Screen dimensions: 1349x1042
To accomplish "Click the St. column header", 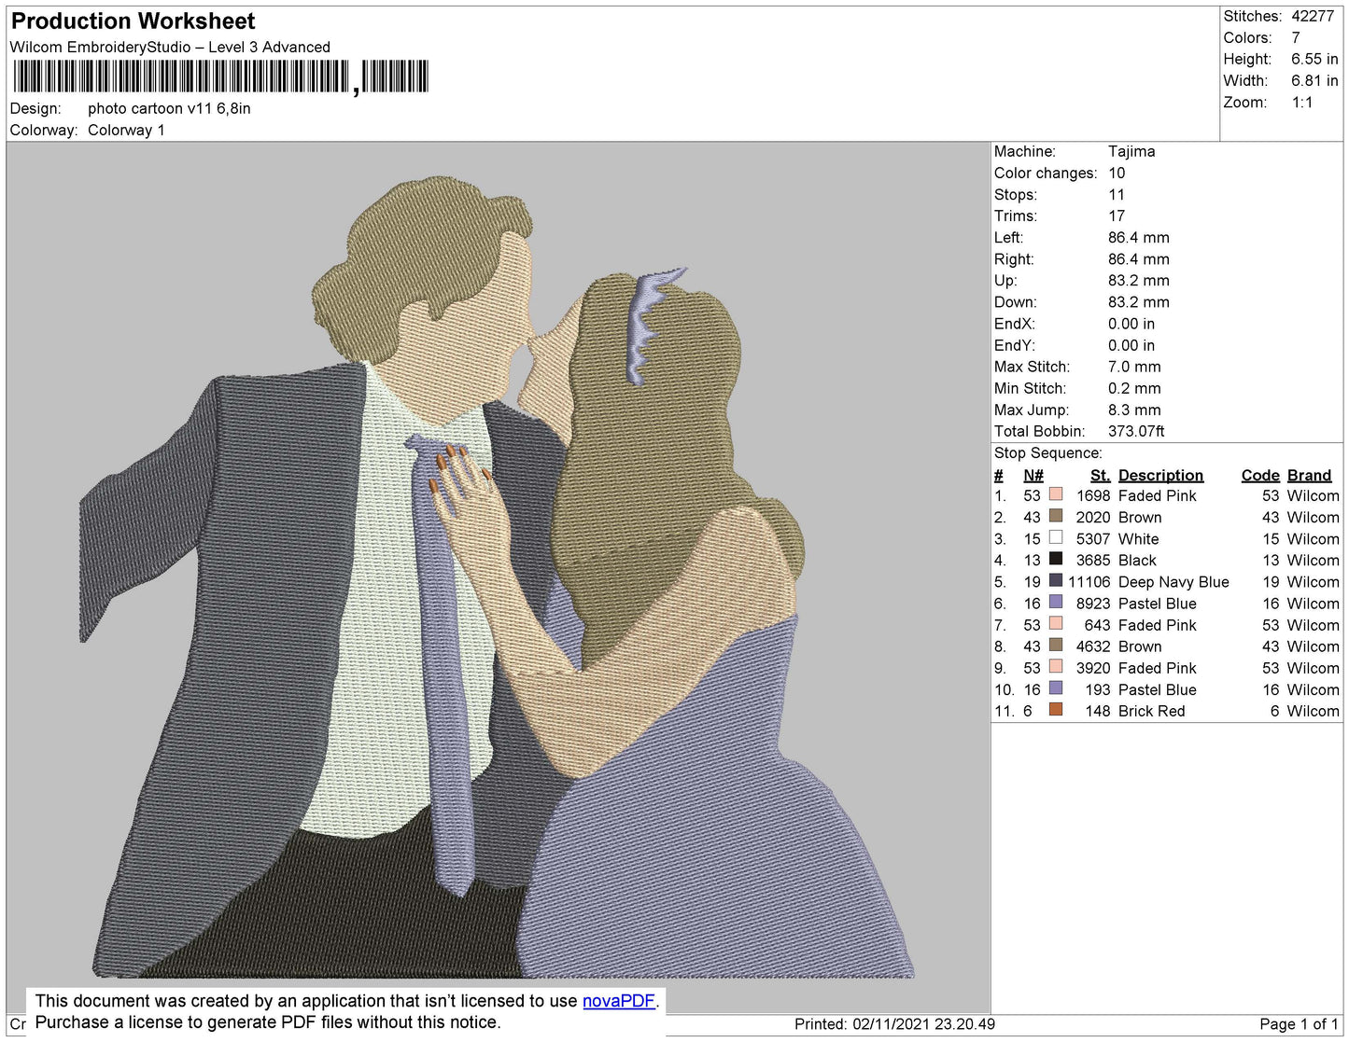I will (x=1101, y=475).
